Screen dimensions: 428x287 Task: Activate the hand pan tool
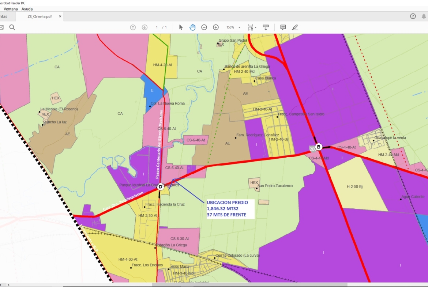[x=192, y=27]
